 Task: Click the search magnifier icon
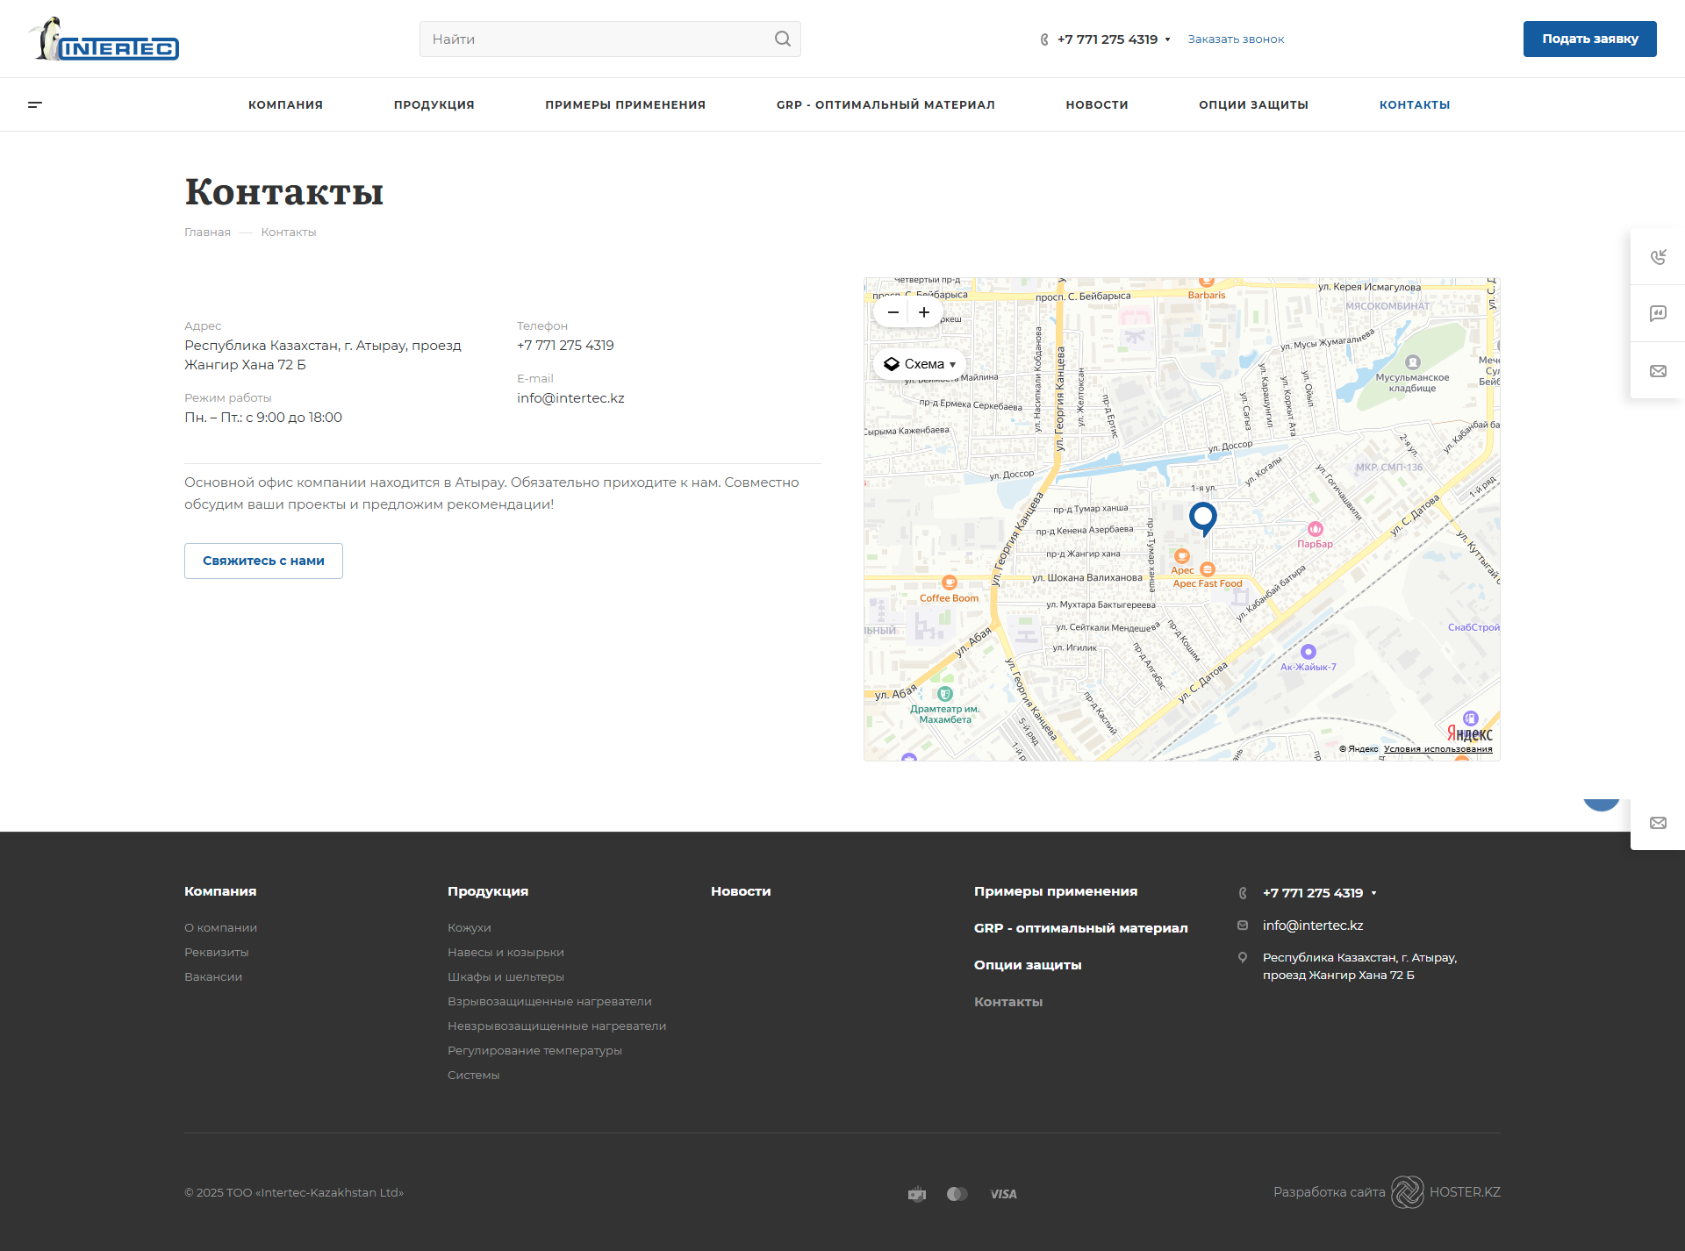click(782, 39)
